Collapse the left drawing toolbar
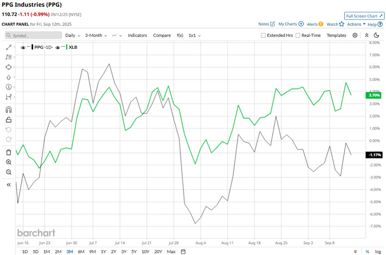Viewport: 386px width, 255px height. point(9,185)
